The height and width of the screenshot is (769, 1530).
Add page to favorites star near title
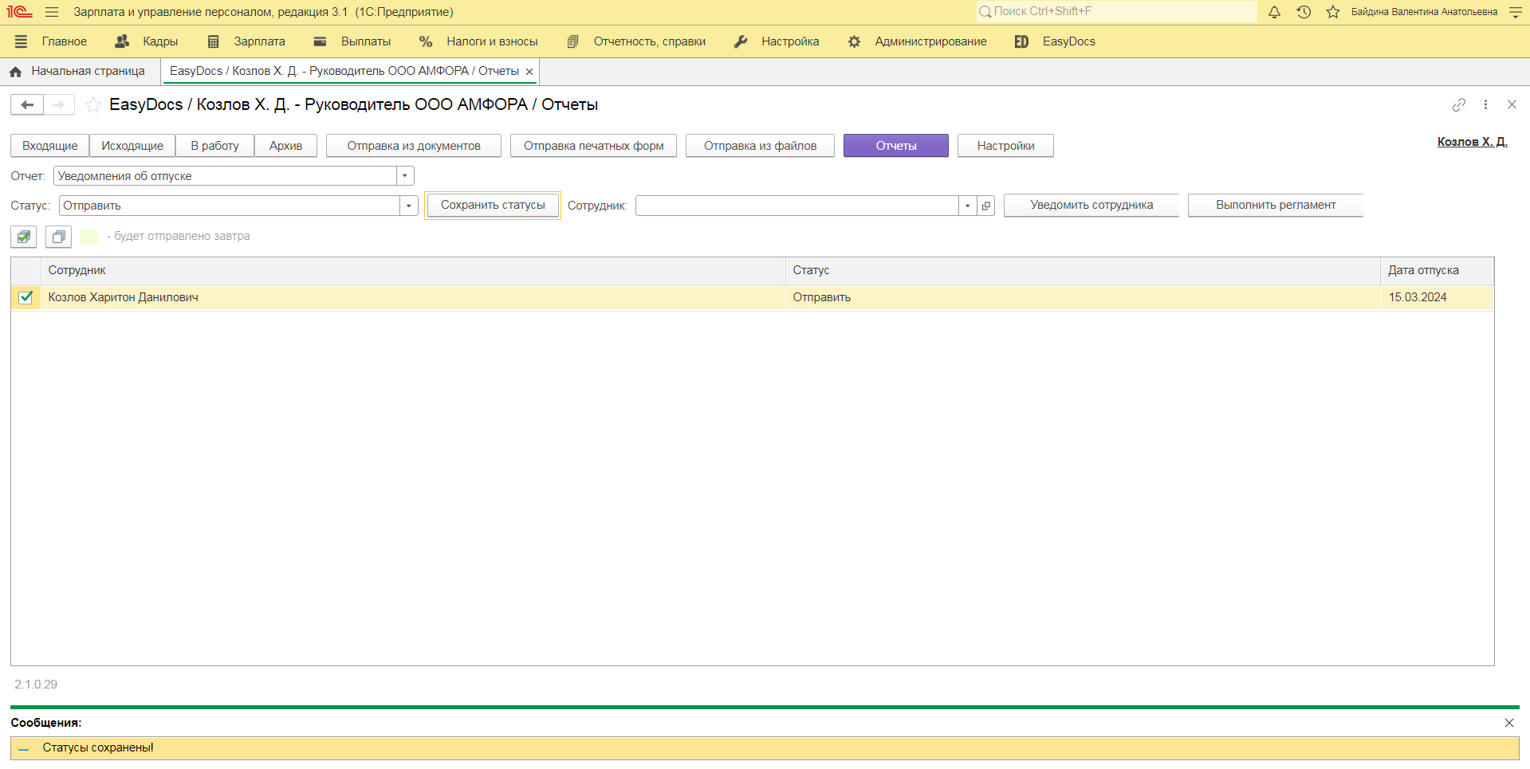pos(93,104)
